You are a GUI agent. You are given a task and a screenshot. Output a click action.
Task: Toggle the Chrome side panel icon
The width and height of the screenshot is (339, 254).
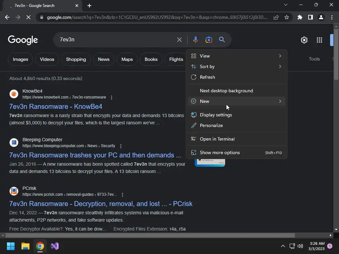311,17
